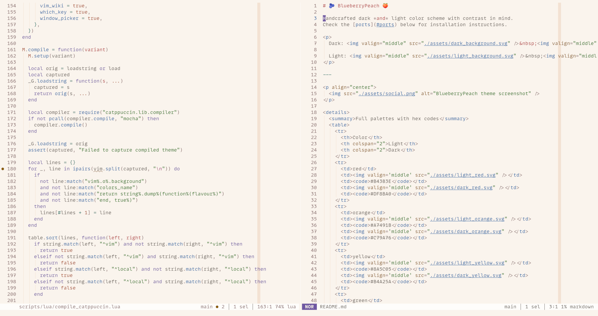Screen dimensions: 598x316
Task: Click the "colors_name" string
Action: [116, 187]
